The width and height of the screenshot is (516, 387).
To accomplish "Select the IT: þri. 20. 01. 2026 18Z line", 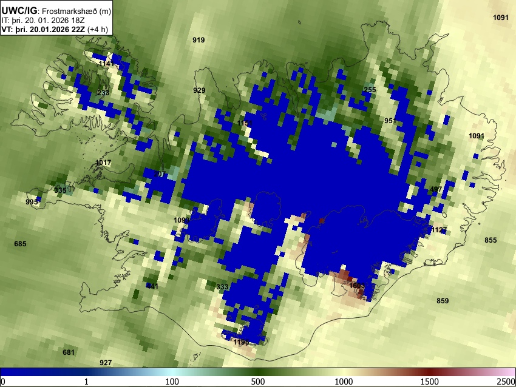I will coord(43,21).
